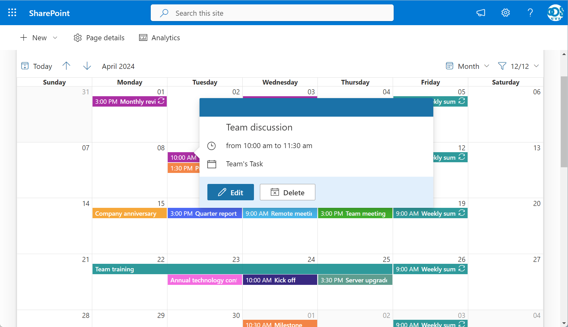Viewport: 568px width, 327px height.
Task: Click the Today button
Action: point(37,66)
